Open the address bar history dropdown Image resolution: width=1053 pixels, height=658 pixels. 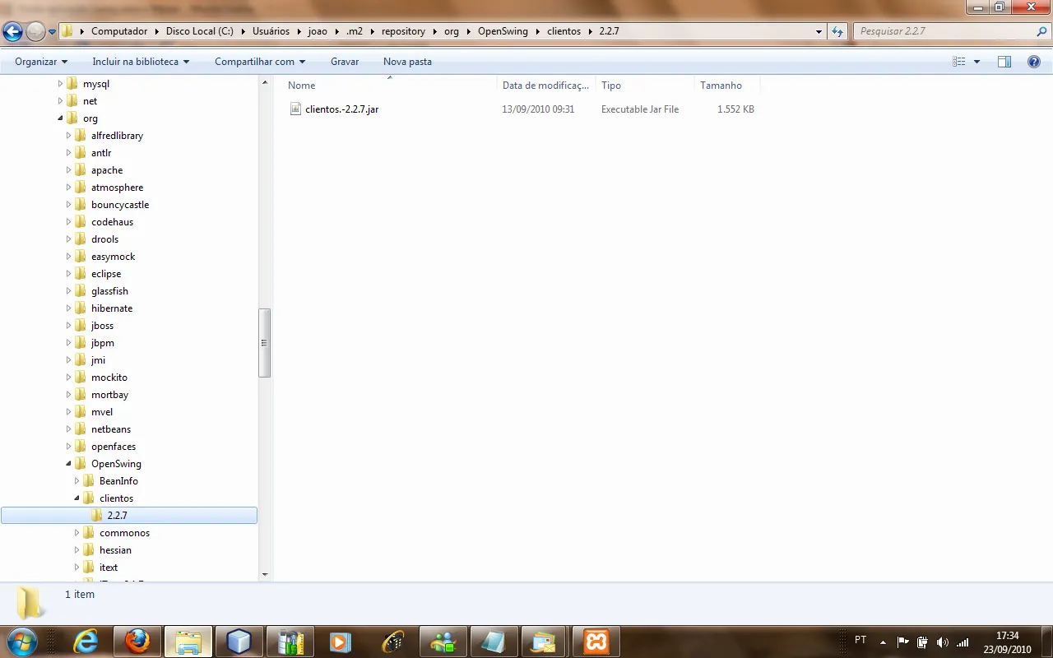coord(819,31)
